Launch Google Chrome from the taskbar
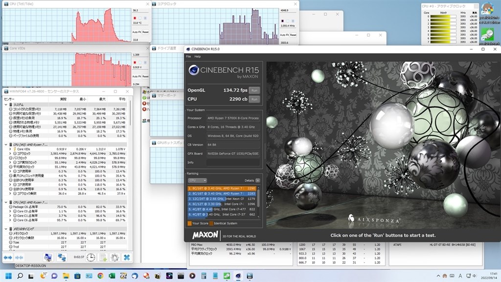The height and width of the screenshot is (282, 501). click(100, 276)
